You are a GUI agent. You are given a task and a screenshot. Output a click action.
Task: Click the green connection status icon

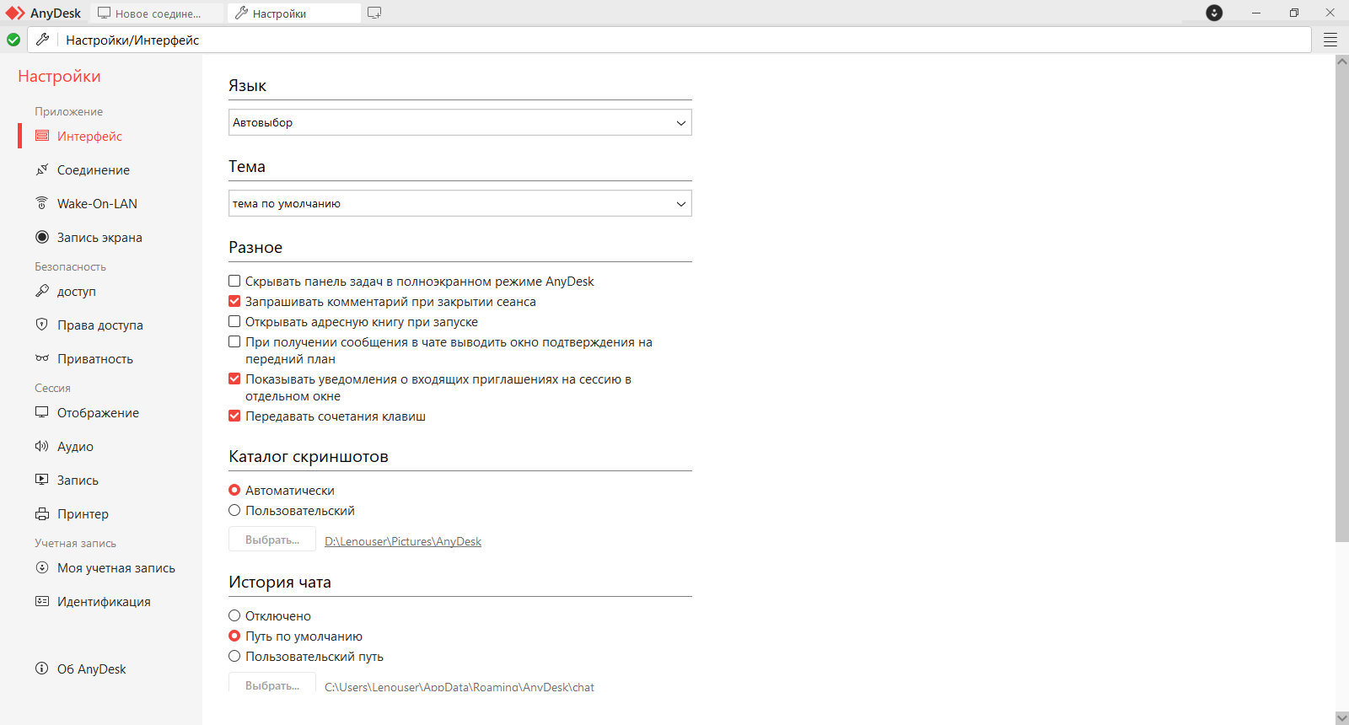click(x=13, y=40)
